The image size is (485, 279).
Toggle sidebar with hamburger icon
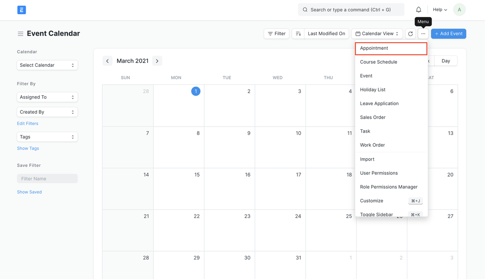pyautogui.click(x=20, y=34)
